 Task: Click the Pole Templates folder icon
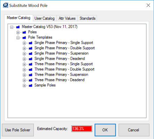[x=24, y=38]
